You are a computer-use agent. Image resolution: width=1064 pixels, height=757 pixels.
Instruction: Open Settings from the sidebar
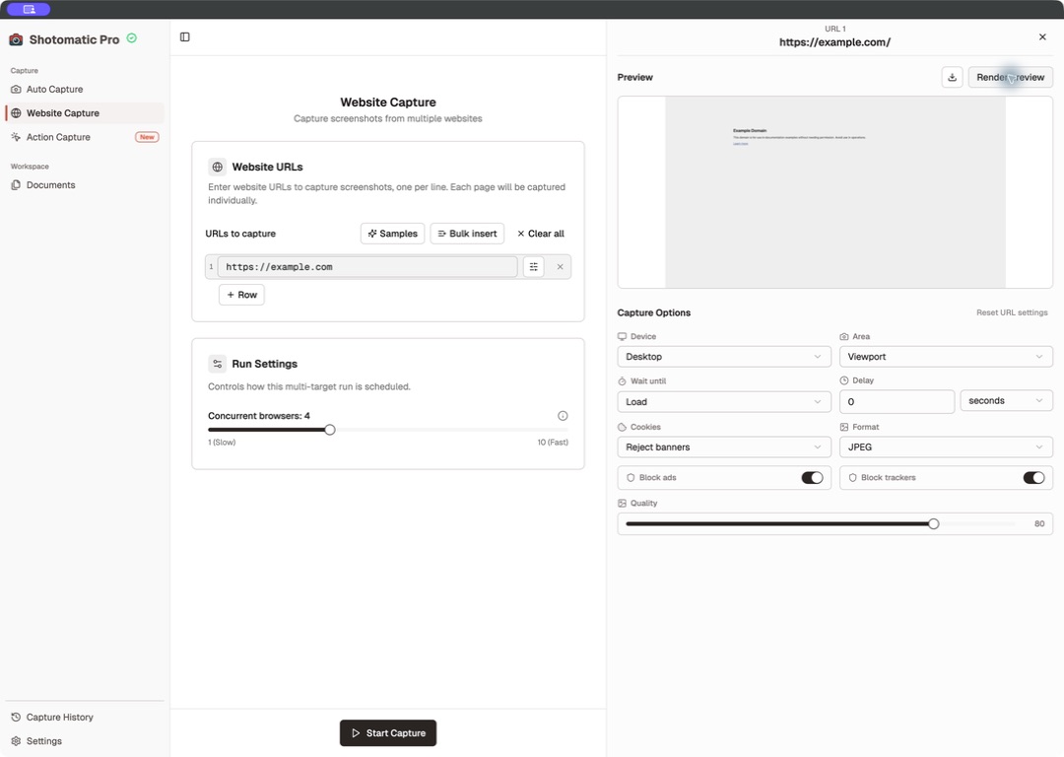tap(84, 740)
